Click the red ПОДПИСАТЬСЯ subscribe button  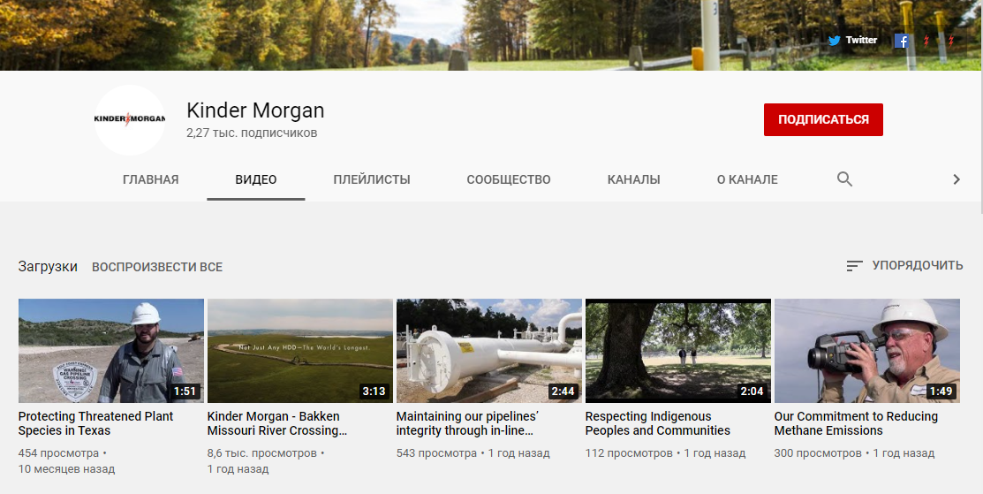point(823,119)
